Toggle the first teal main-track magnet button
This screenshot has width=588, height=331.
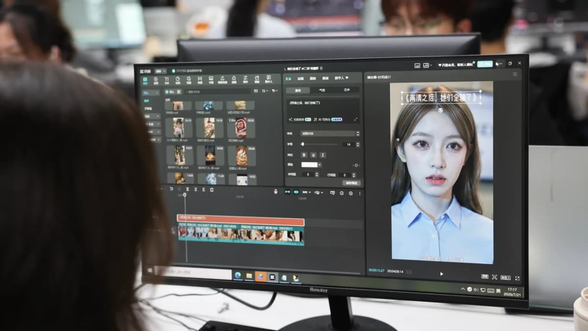point(288,192)
